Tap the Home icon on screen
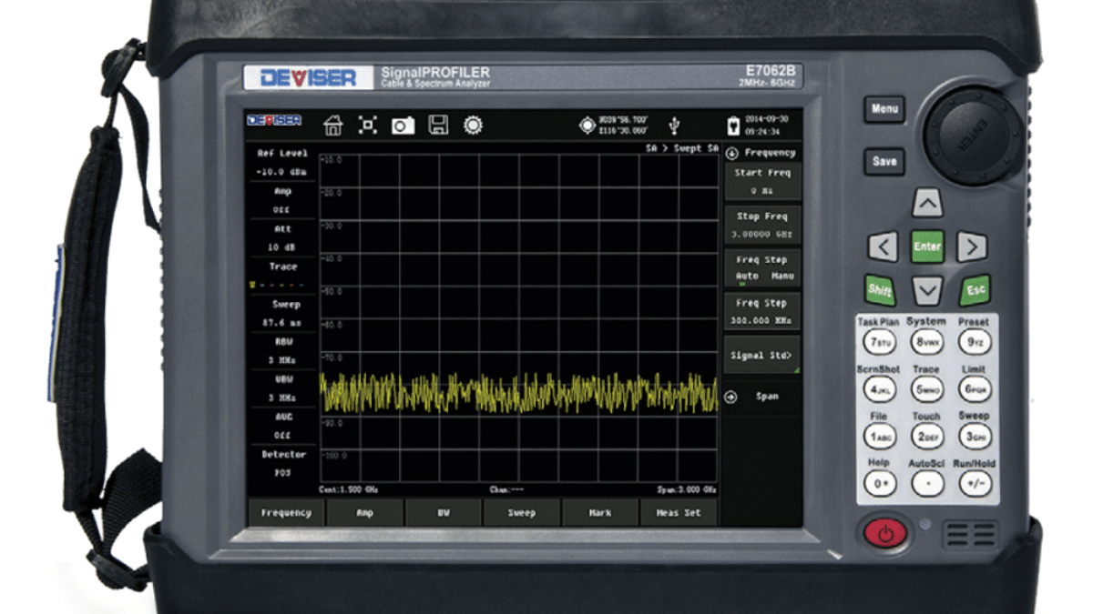1093x614 pixels. [x=333, y=126]
